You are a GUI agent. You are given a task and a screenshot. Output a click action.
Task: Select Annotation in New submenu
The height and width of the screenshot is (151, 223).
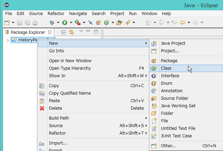186,91
